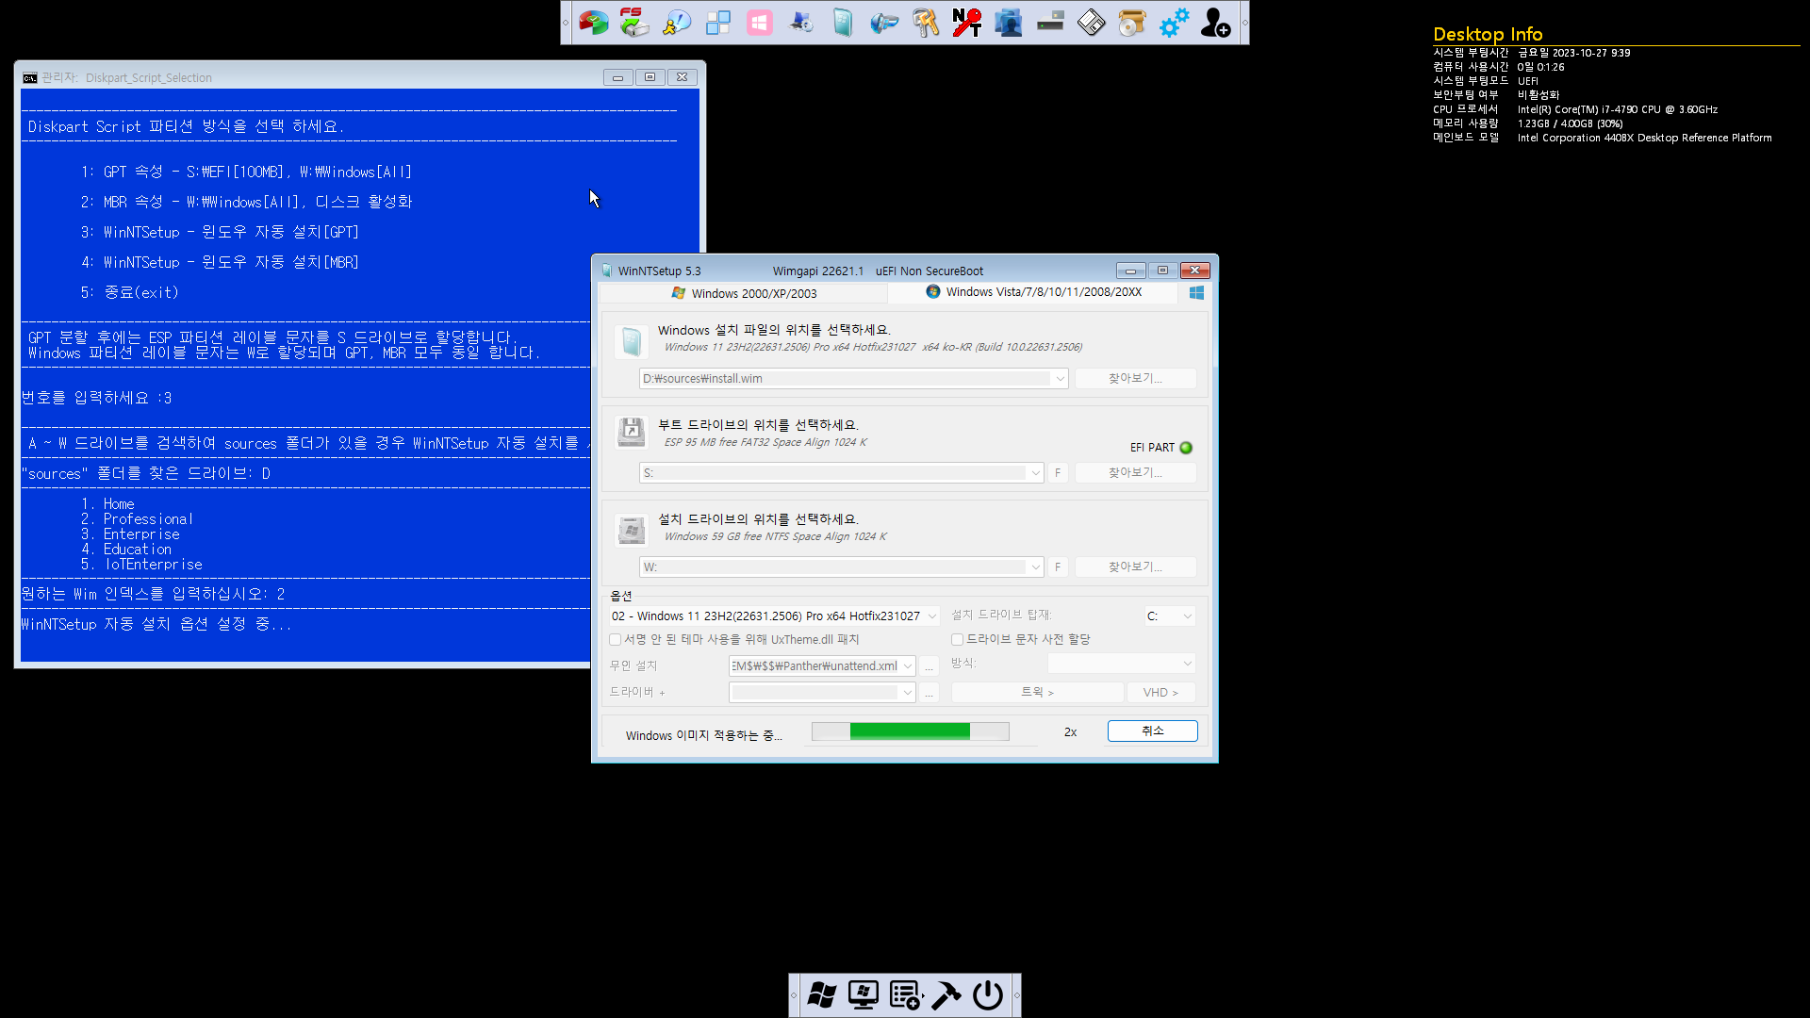Click the Diskpart_Script_Selection window title bar
This screenshot has height=1018, width=1810.
(x=311, y=77)
